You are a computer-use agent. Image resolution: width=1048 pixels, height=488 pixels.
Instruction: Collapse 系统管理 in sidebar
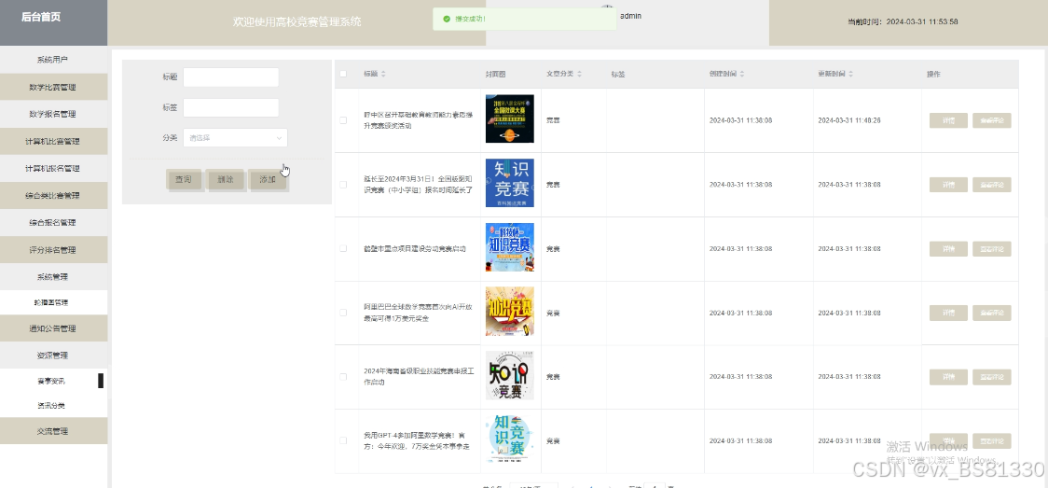pos(53,277)
